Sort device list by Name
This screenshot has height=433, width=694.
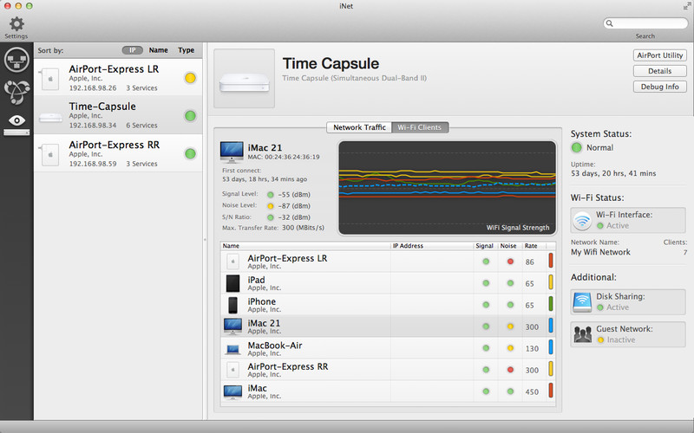click(159, 50)
